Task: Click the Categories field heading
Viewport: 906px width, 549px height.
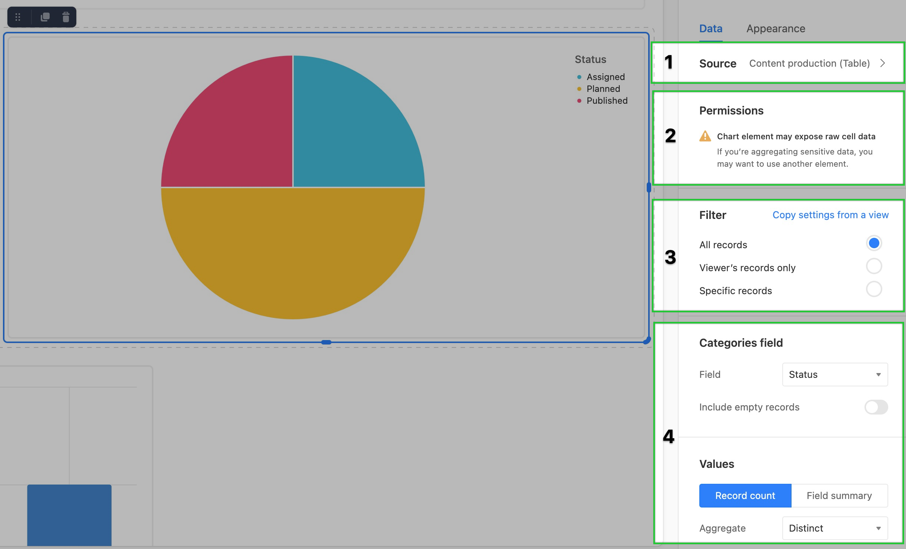Action: point(741,343)
